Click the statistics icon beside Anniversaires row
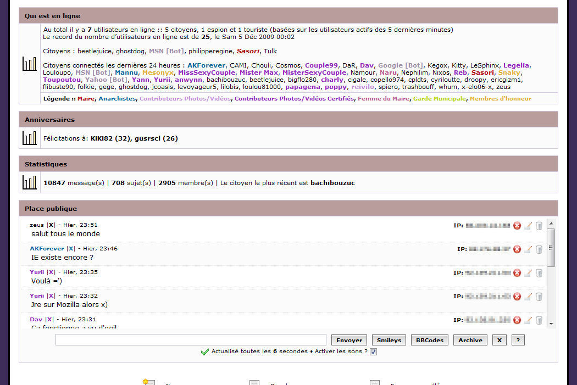The width and height of the screenshot is (577, 385). (30, 138)
